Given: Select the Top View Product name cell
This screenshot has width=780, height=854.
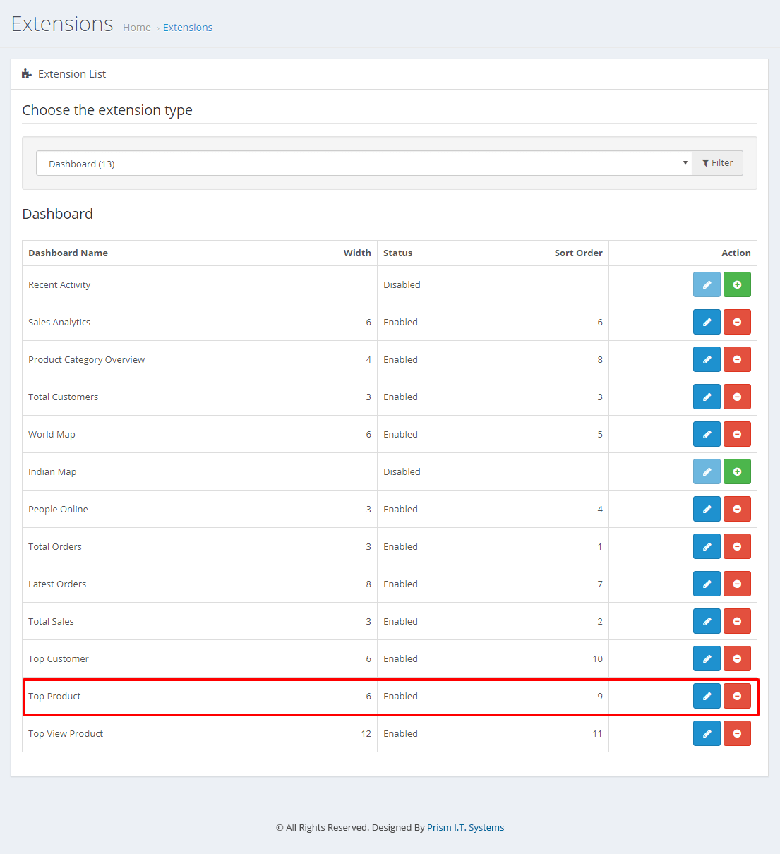Looking at the screenshot, I should (158, 733).
